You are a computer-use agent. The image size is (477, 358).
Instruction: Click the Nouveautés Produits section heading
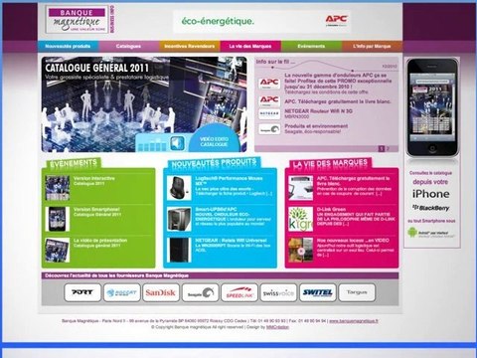(x=215, y=163)
